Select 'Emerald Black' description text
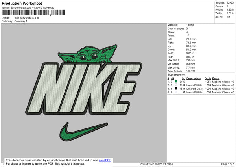Image resolution: width=236 pixels, height=167 pixels. click(x=195, y=89)
